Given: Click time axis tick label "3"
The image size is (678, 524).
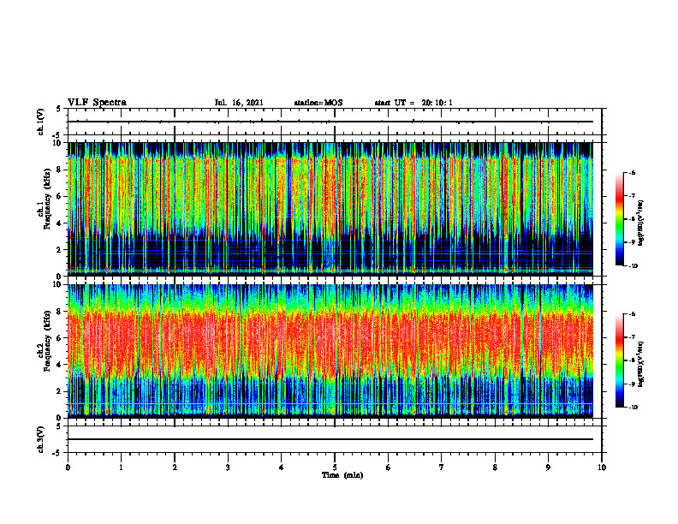Looking at the screenshot, I should pos(228,467).
